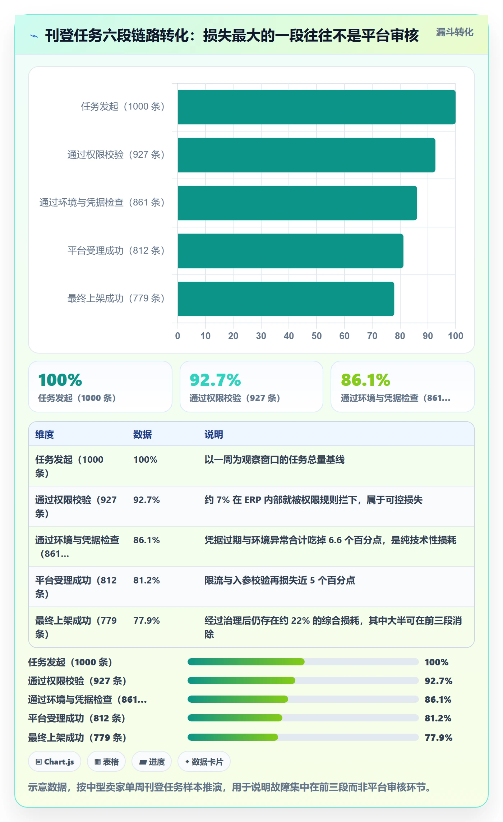Click the 通过权限校验 chart bar
The width and height of the screenshot is (503, 822).
tap(306, 155)
